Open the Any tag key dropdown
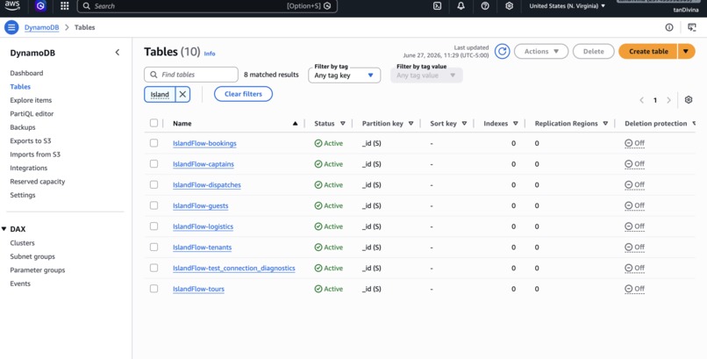The image size is (707, 359). pos(344,75)
